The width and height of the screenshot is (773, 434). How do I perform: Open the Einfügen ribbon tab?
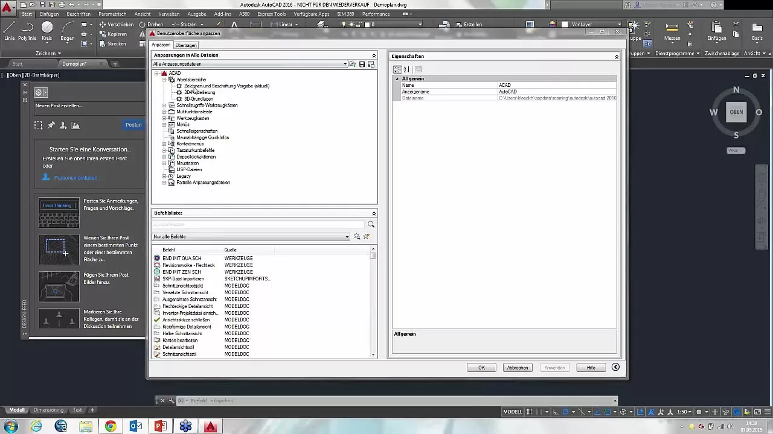pyautogui.click(x=50, y=14)
